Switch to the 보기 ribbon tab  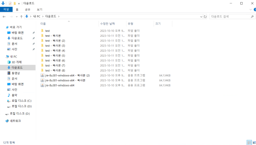tap(39, 10)
